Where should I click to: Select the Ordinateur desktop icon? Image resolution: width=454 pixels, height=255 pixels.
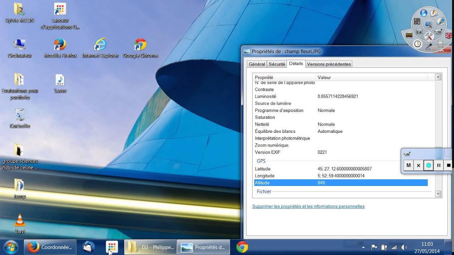[20, 49]
